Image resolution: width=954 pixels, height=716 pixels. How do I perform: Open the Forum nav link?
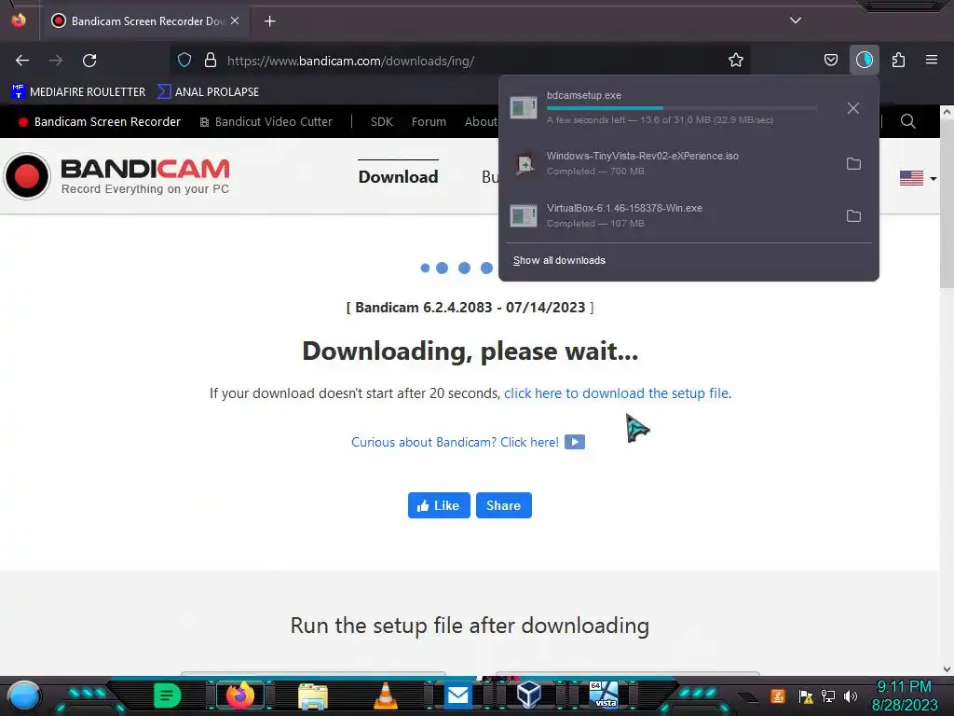click(x=429, y=122)
